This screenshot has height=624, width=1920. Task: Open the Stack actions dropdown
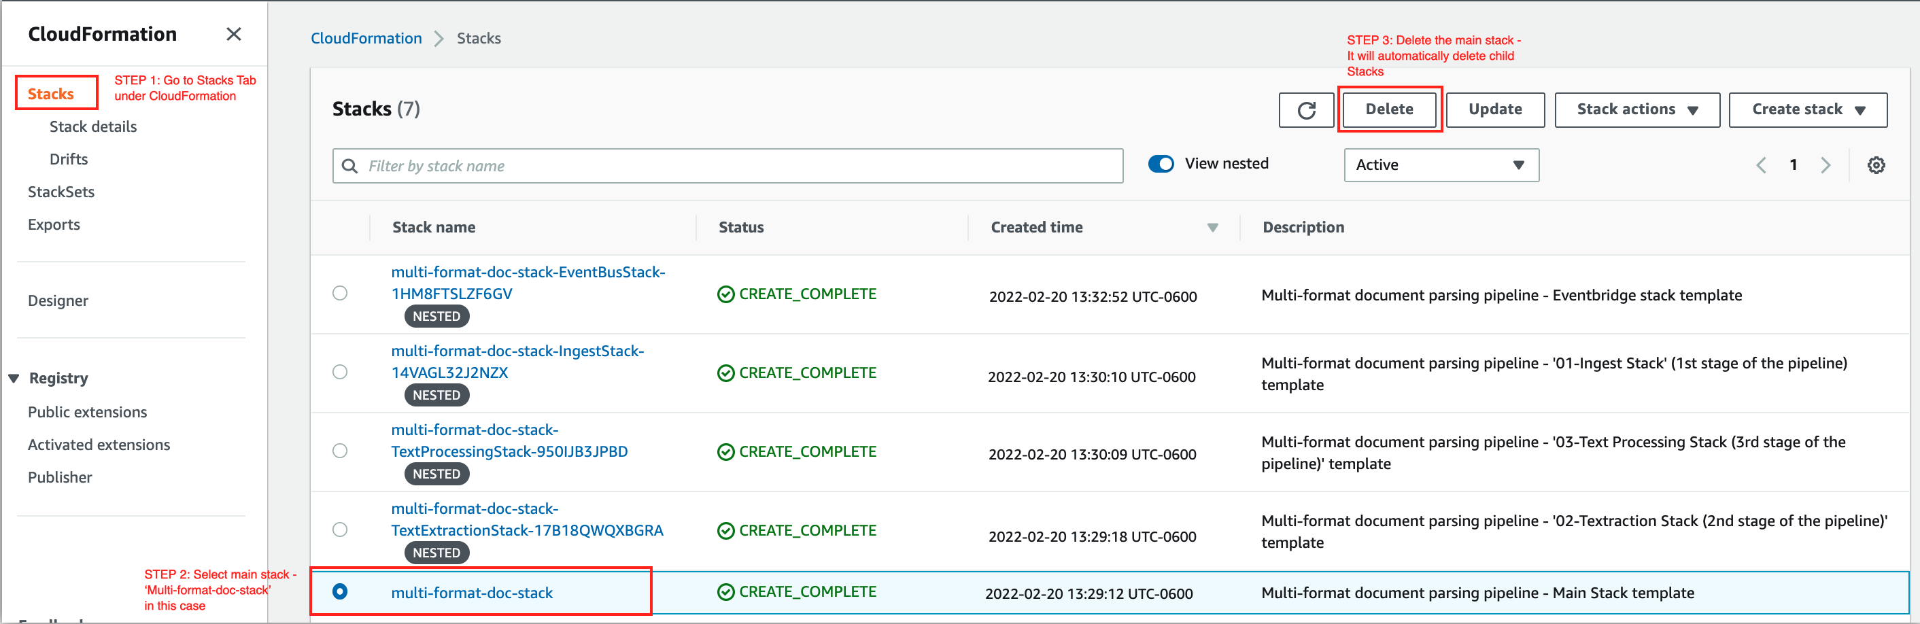1636,110
